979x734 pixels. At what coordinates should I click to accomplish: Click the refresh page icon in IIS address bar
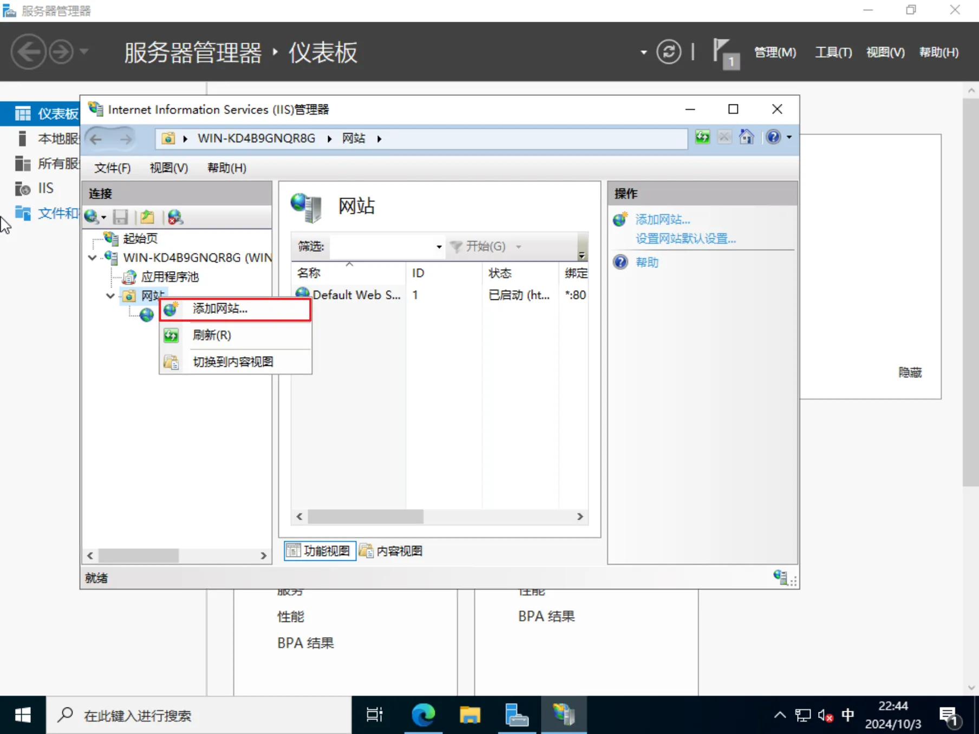(x=702, y=137)
